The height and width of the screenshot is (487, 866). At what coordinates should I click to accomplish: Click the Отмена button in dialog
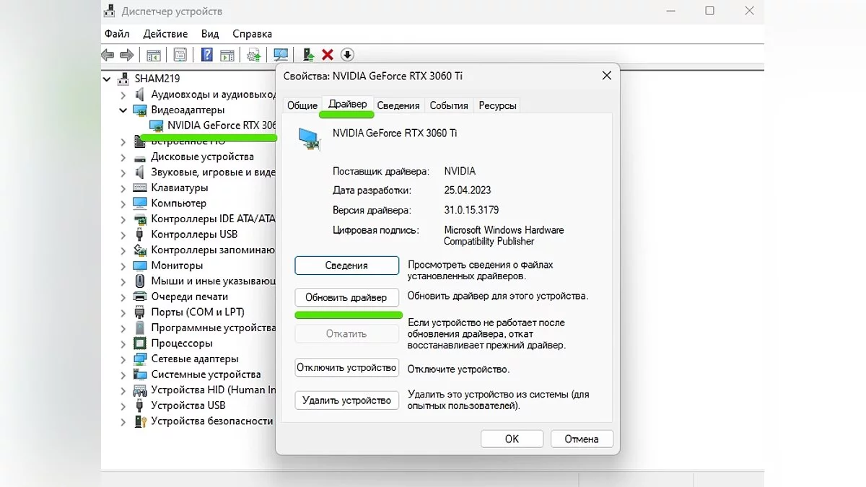[x=581, y=439]
